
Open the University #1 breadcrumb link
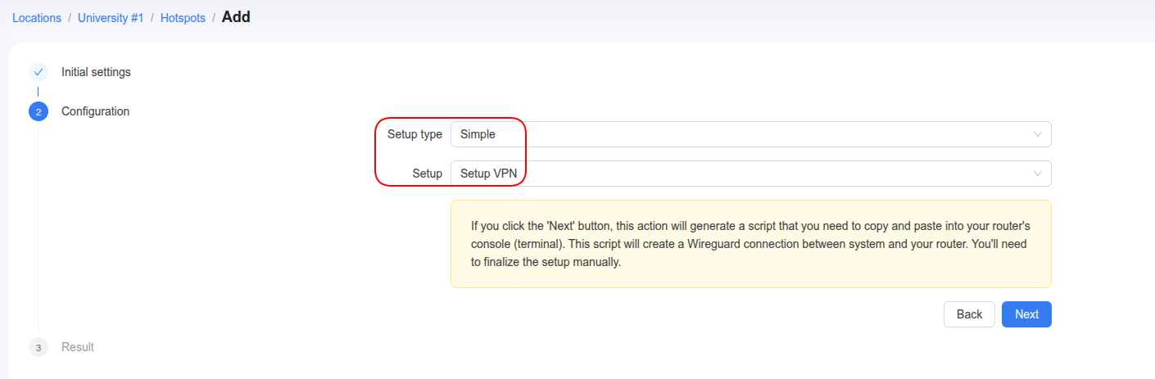tap(111, 18)
